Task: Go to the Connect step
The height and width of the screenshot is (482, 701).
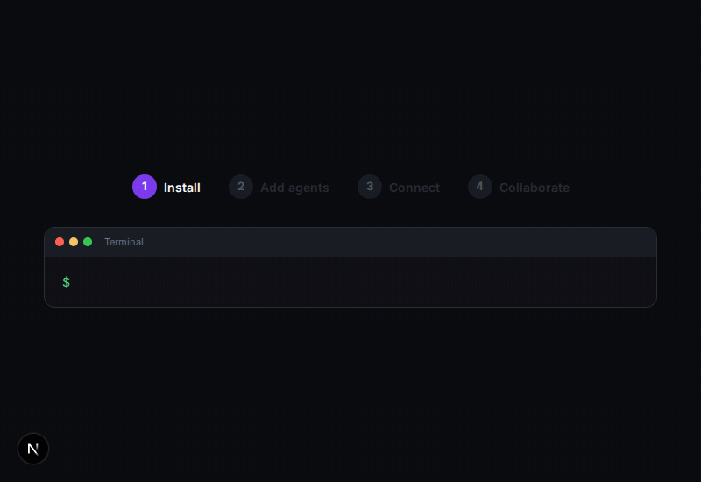Action: coord(414,188)
